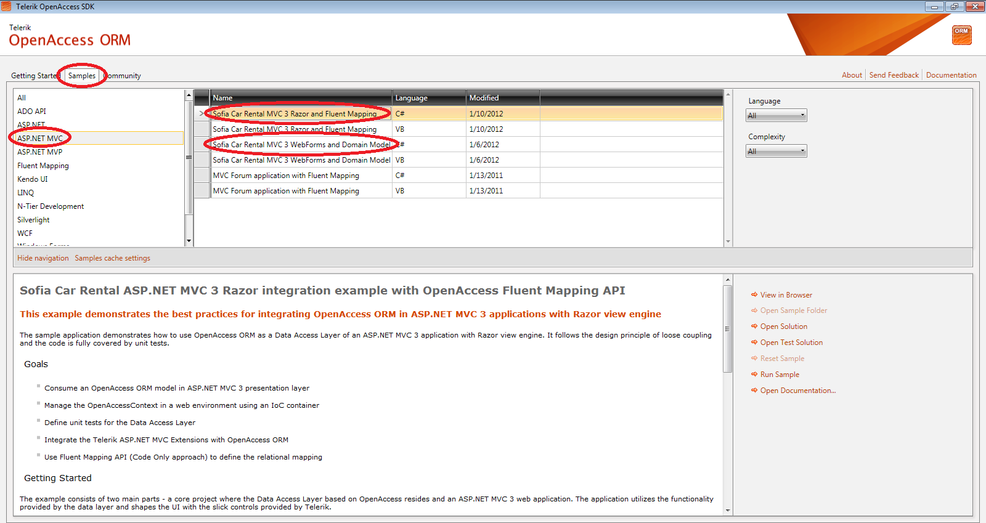Select the ADO API category
Image resolution: width=986 pixels, height=523 pixels.
[99, 111]
